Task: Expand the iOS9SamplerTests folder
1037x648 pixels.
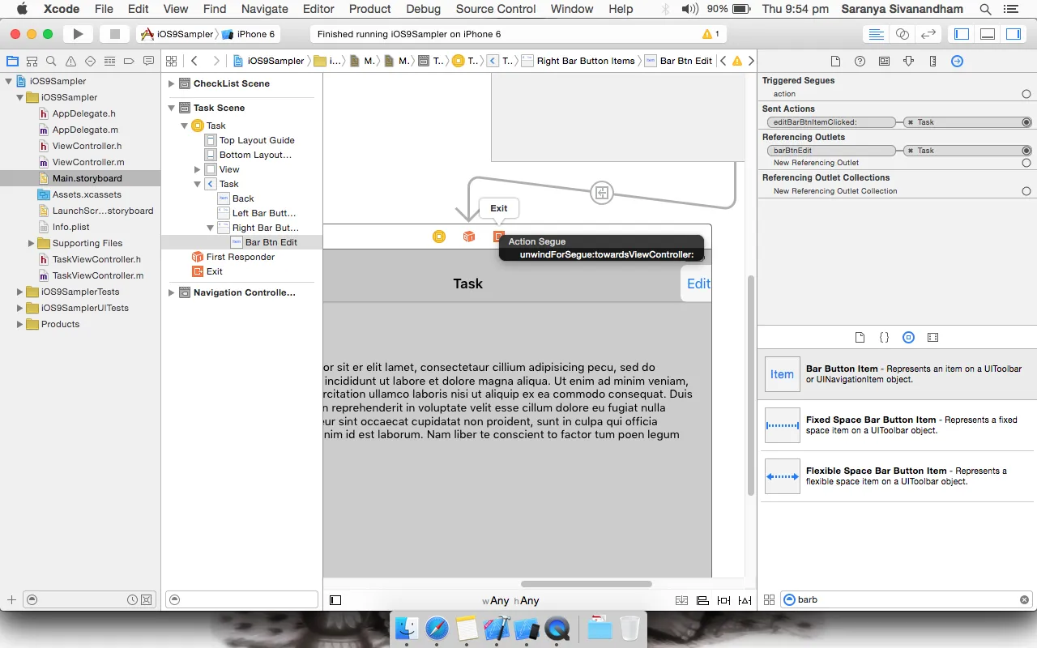Action: coord(20,292)
